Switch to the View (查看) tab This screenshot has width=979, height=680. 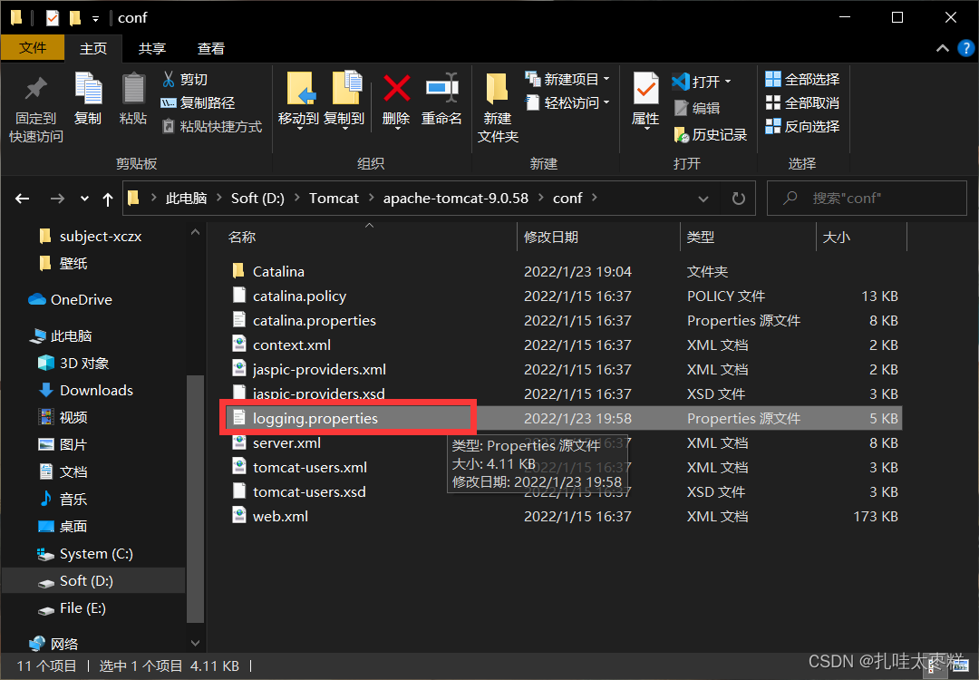(211, 48)
